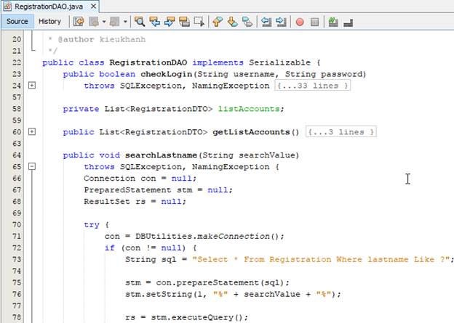The width and height of the screenshot is (454, 323).
Task: Stop macro recording with the square icon
Action: tap(314, 22)
